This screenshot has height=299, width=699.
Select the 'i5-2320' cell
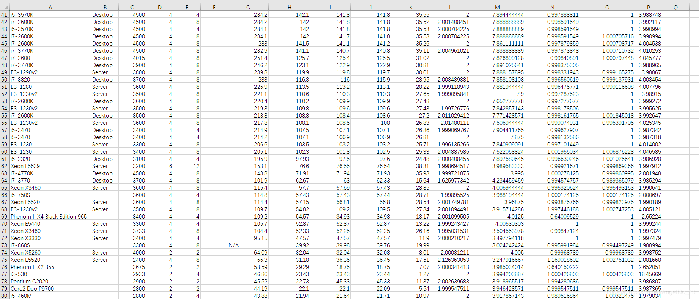[x=50, y=159]
